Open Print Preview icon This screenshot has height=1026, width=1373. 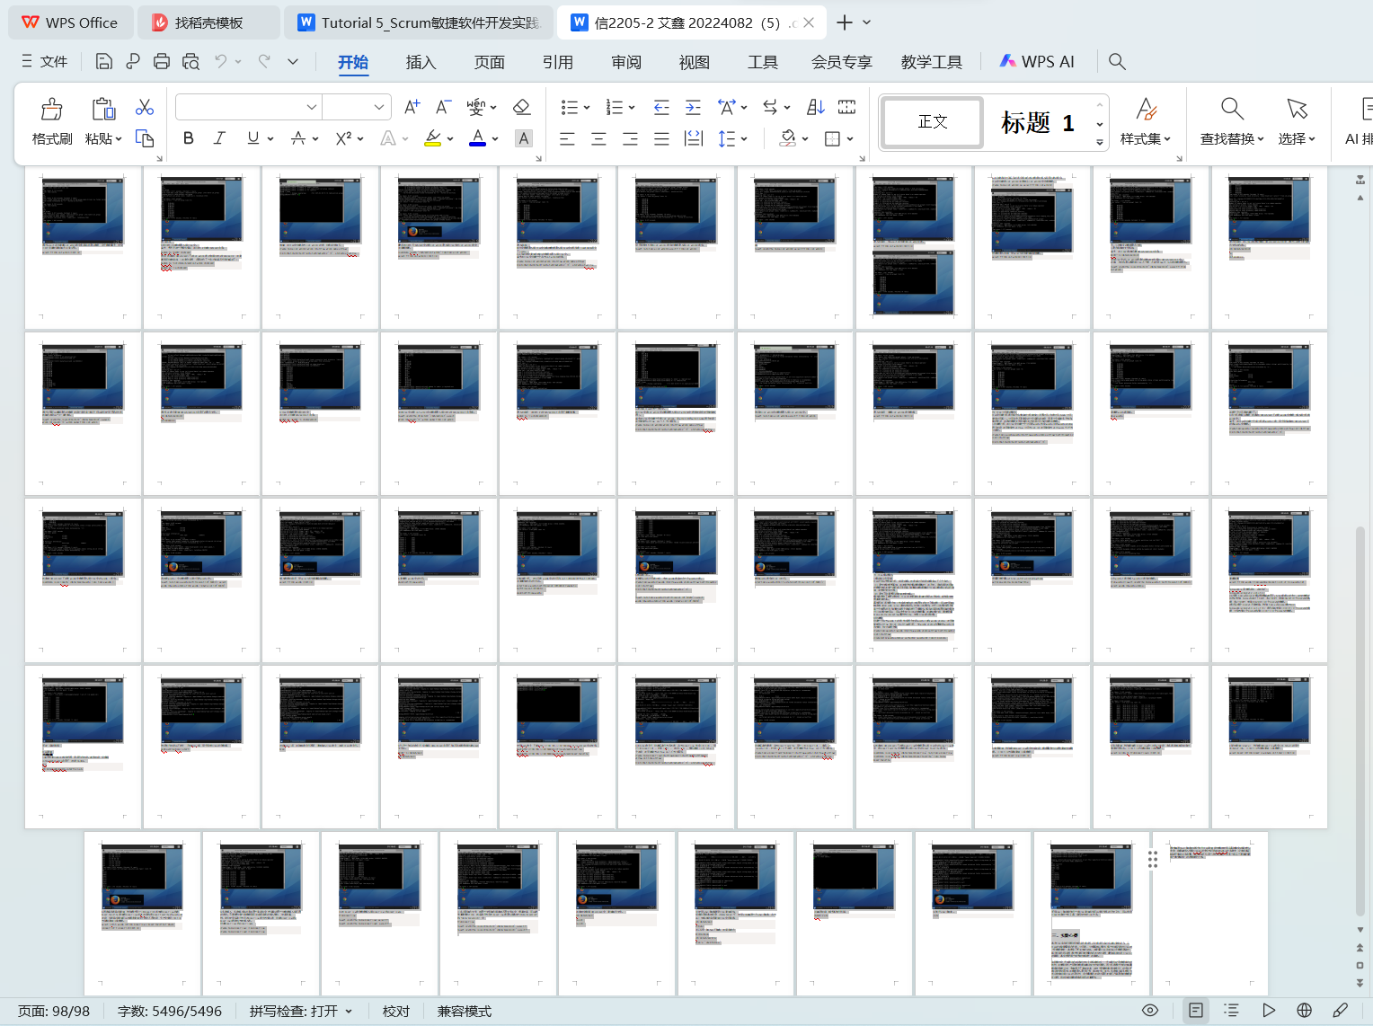[190, 61]
